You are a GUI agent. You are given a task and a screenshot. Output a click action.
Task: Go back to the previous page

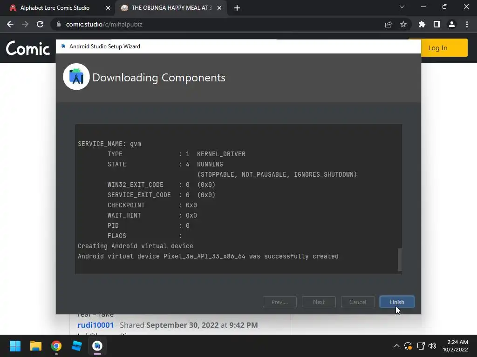[10, 24]
